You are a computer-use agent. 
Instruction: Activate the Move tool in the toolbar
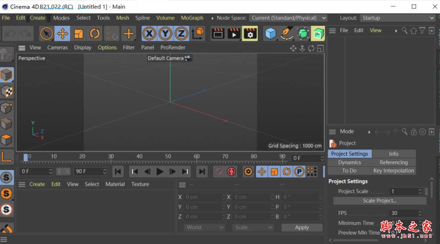(62, 34)
